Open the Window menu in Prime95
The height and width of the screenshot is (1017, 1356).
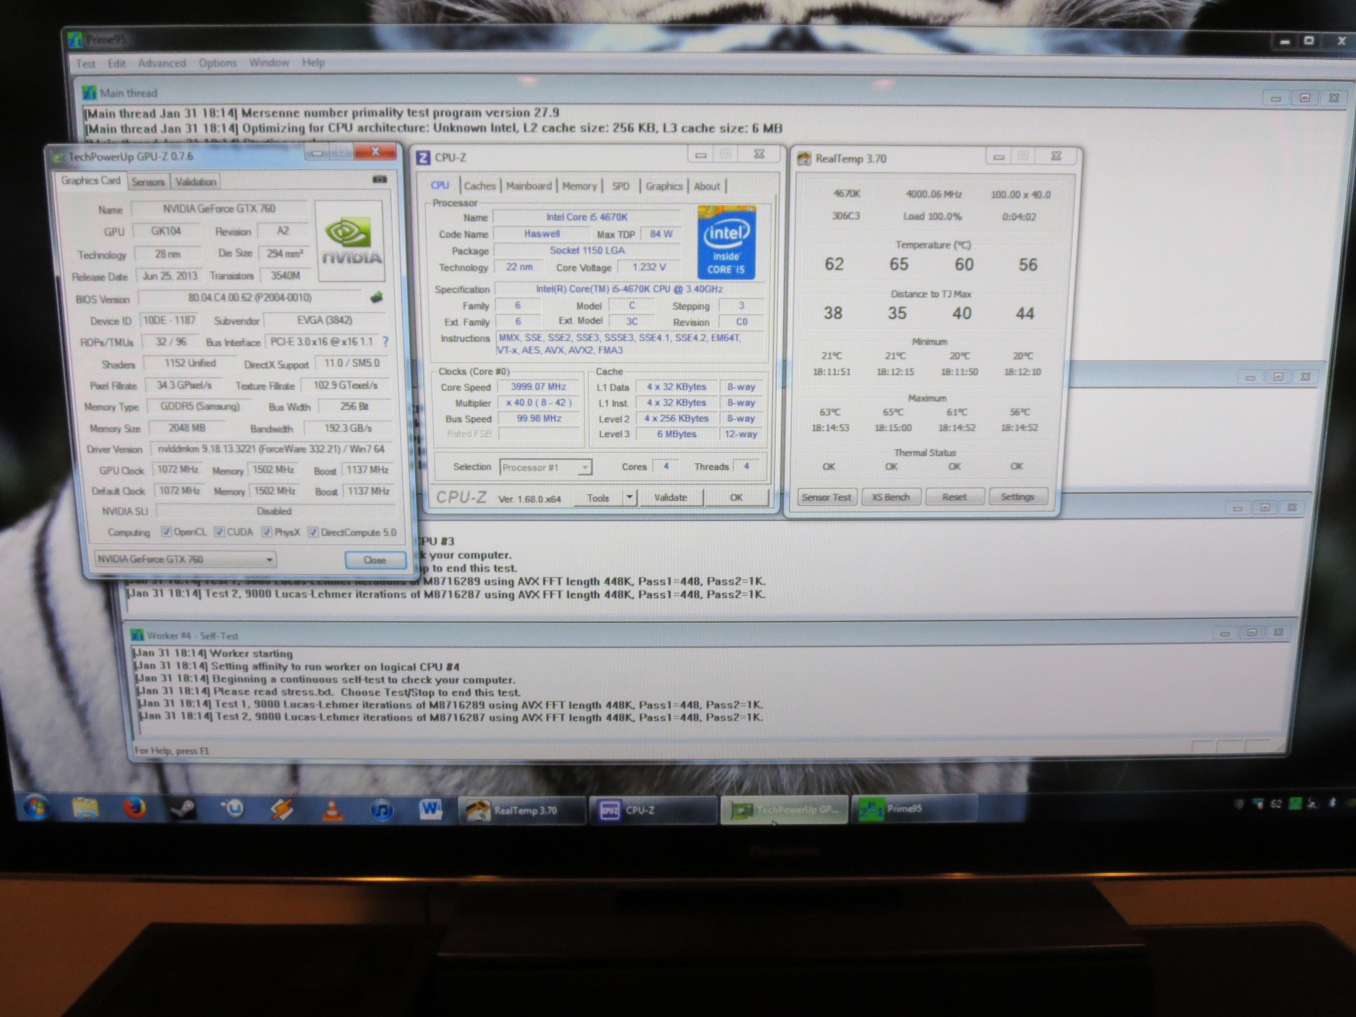pyautogui.click(x=269, y=62)
